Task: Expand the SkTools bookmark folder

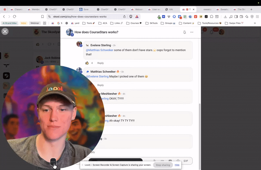Action: pos(151,23)
